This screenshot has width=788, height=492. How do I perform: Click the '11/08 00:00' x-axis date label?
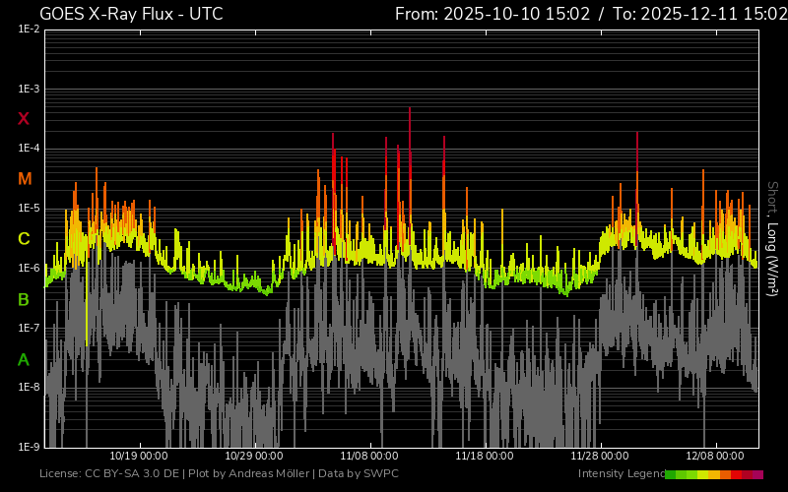369,457
